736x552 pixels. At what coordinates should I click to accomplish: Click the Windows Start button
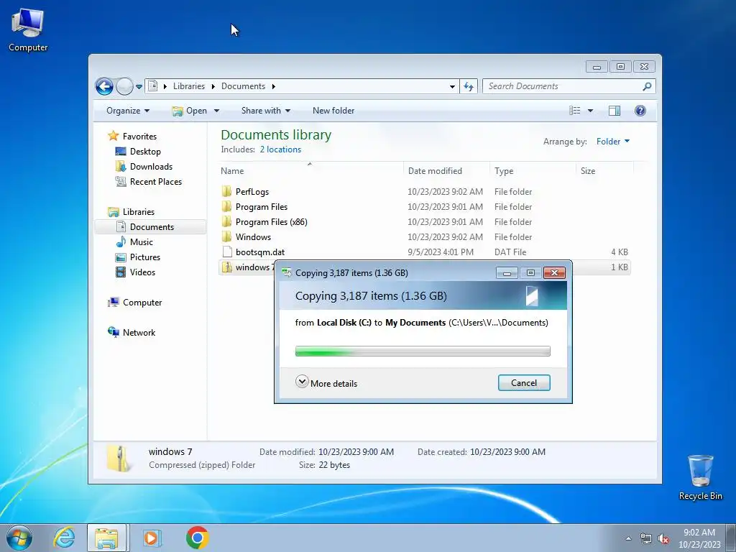pos(19,538)
